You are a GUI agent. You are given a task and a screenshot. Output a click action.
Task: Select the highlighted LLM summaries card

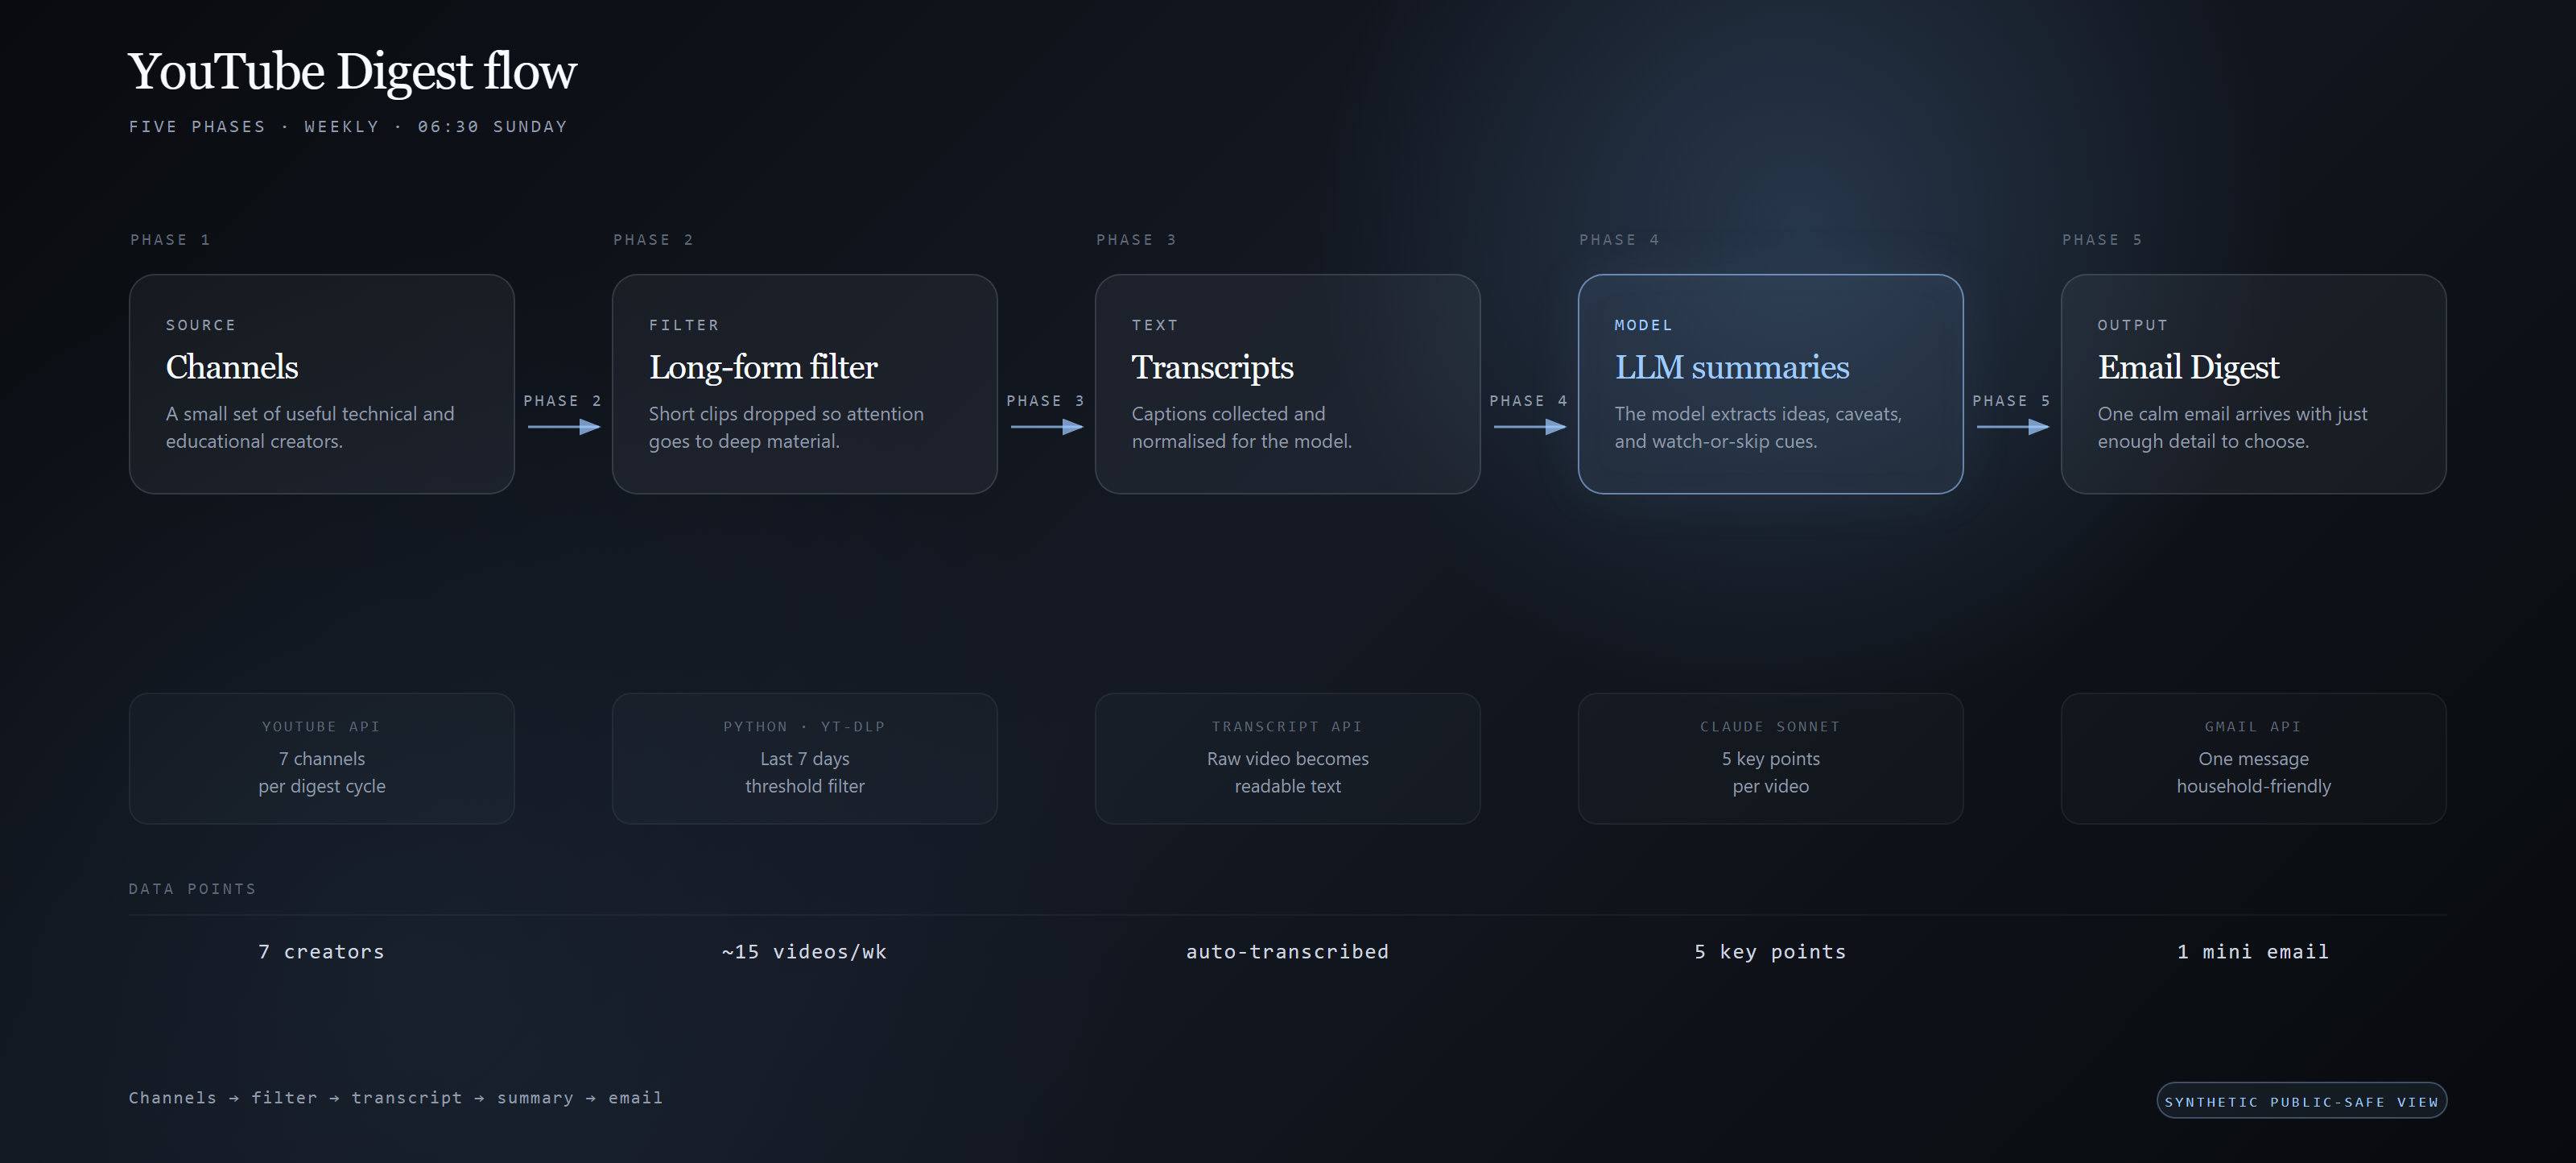point(1770,383)
